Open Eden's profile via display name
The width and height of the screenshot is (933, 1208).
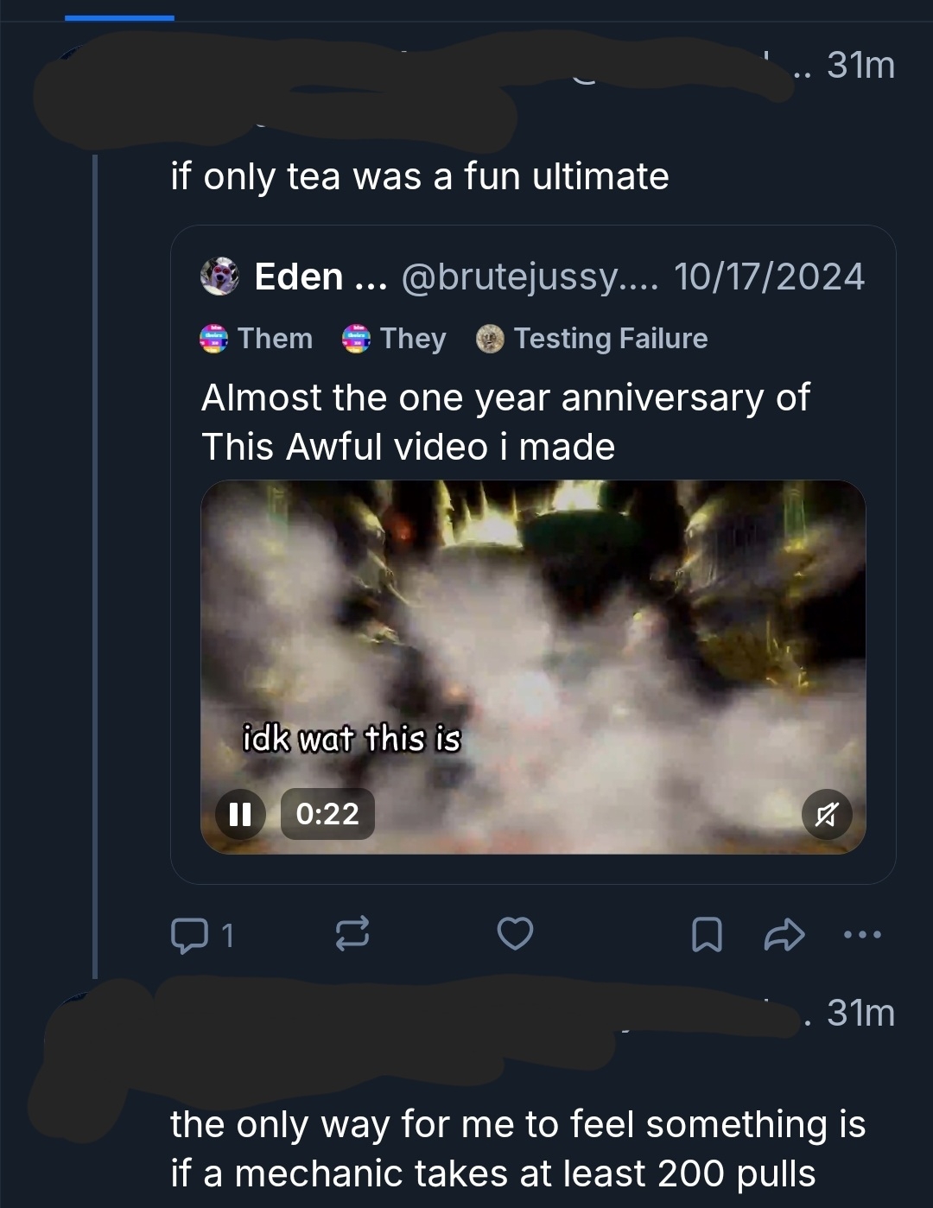point(298,277)
